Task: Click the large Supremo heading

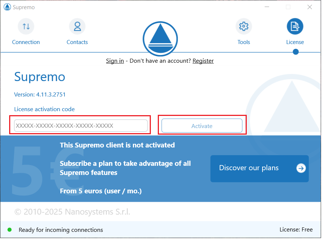Action: pos(40,77)
